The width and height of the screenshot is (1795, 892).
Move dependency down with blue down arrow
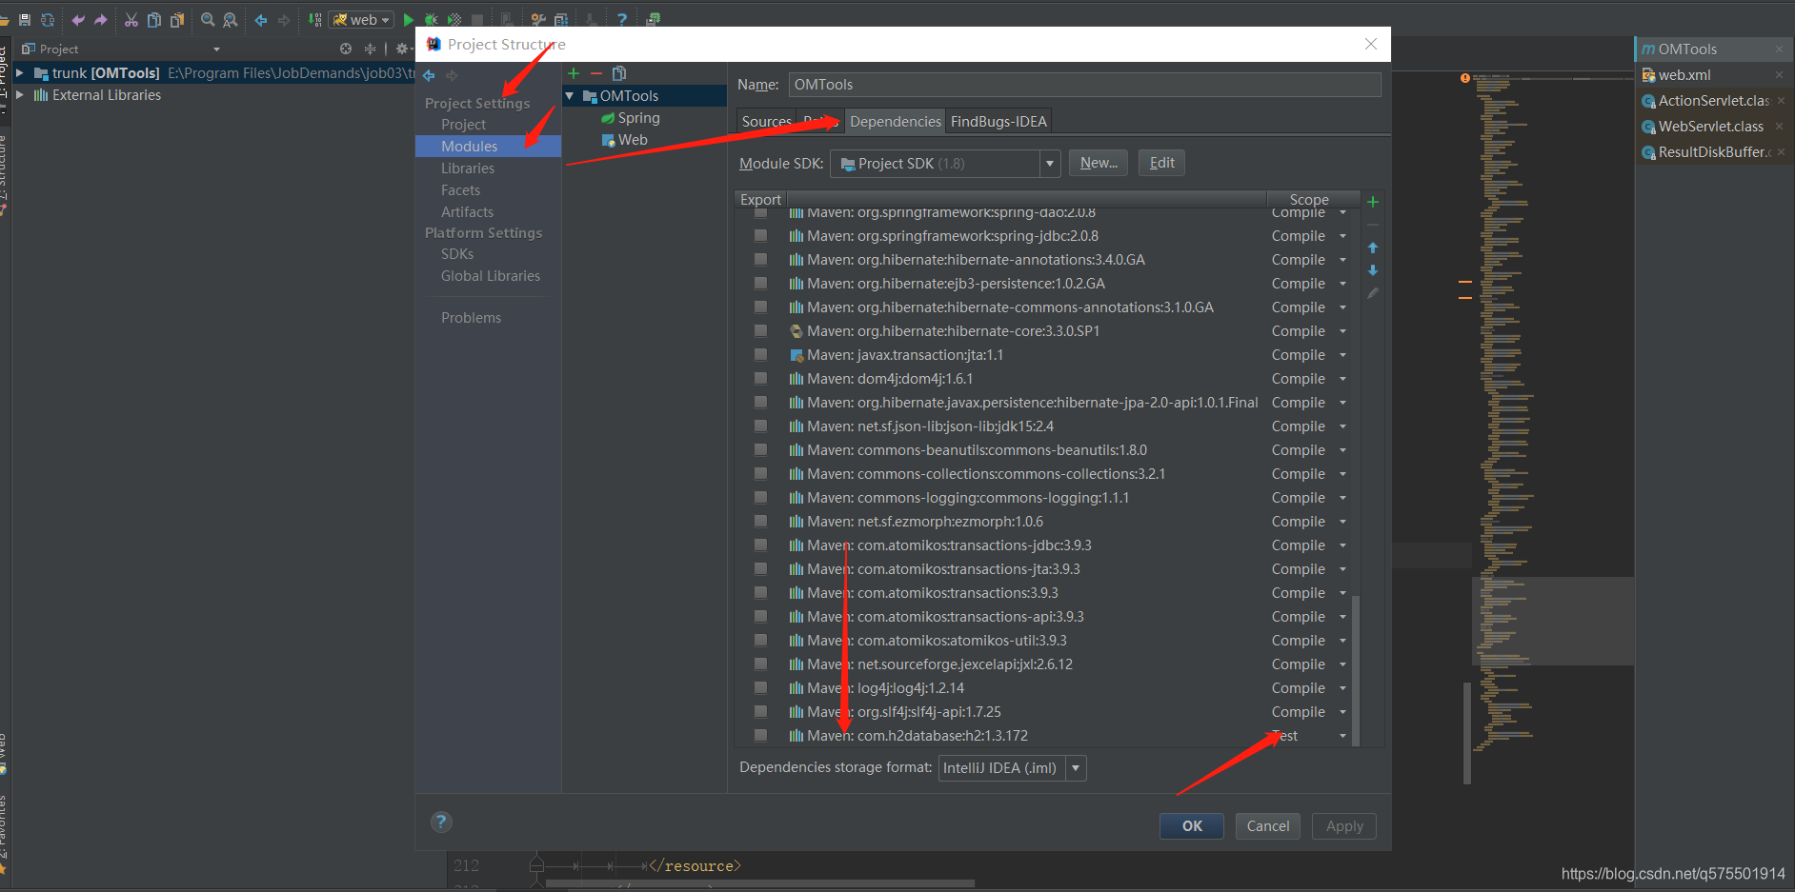click(1373, 270)
